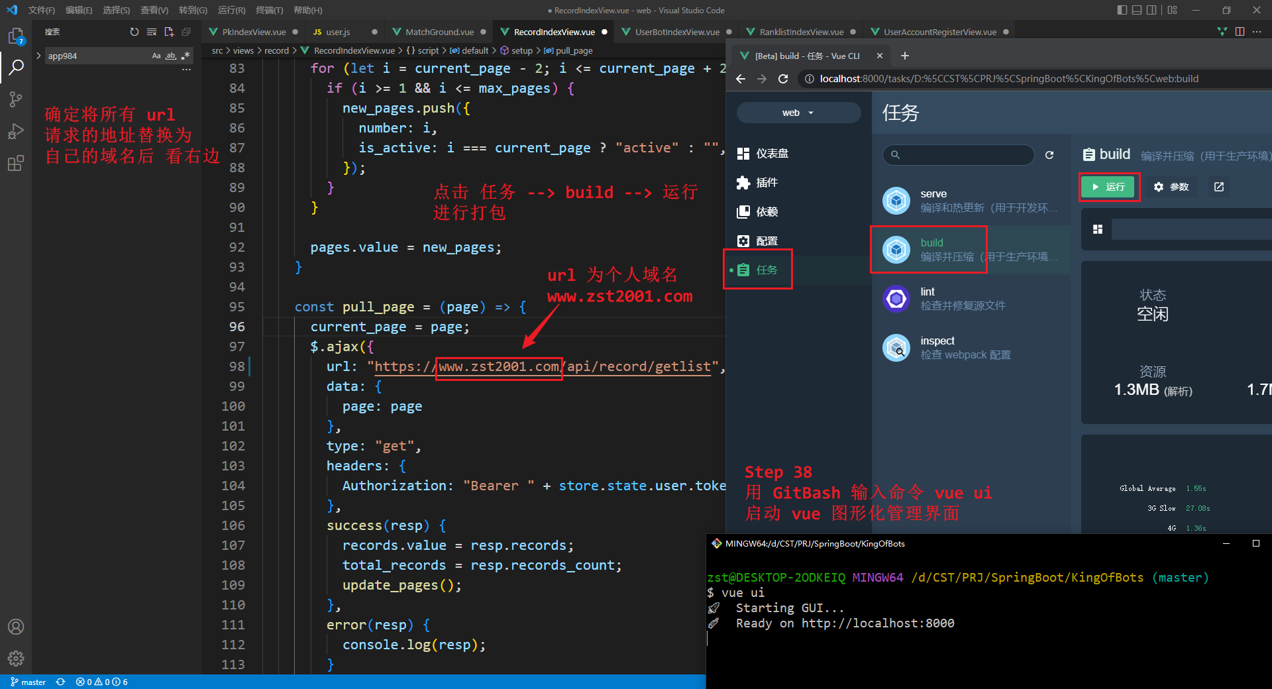Toggle Match Case in search box
Screen dimensions: 1272x689
click(156, 56)
